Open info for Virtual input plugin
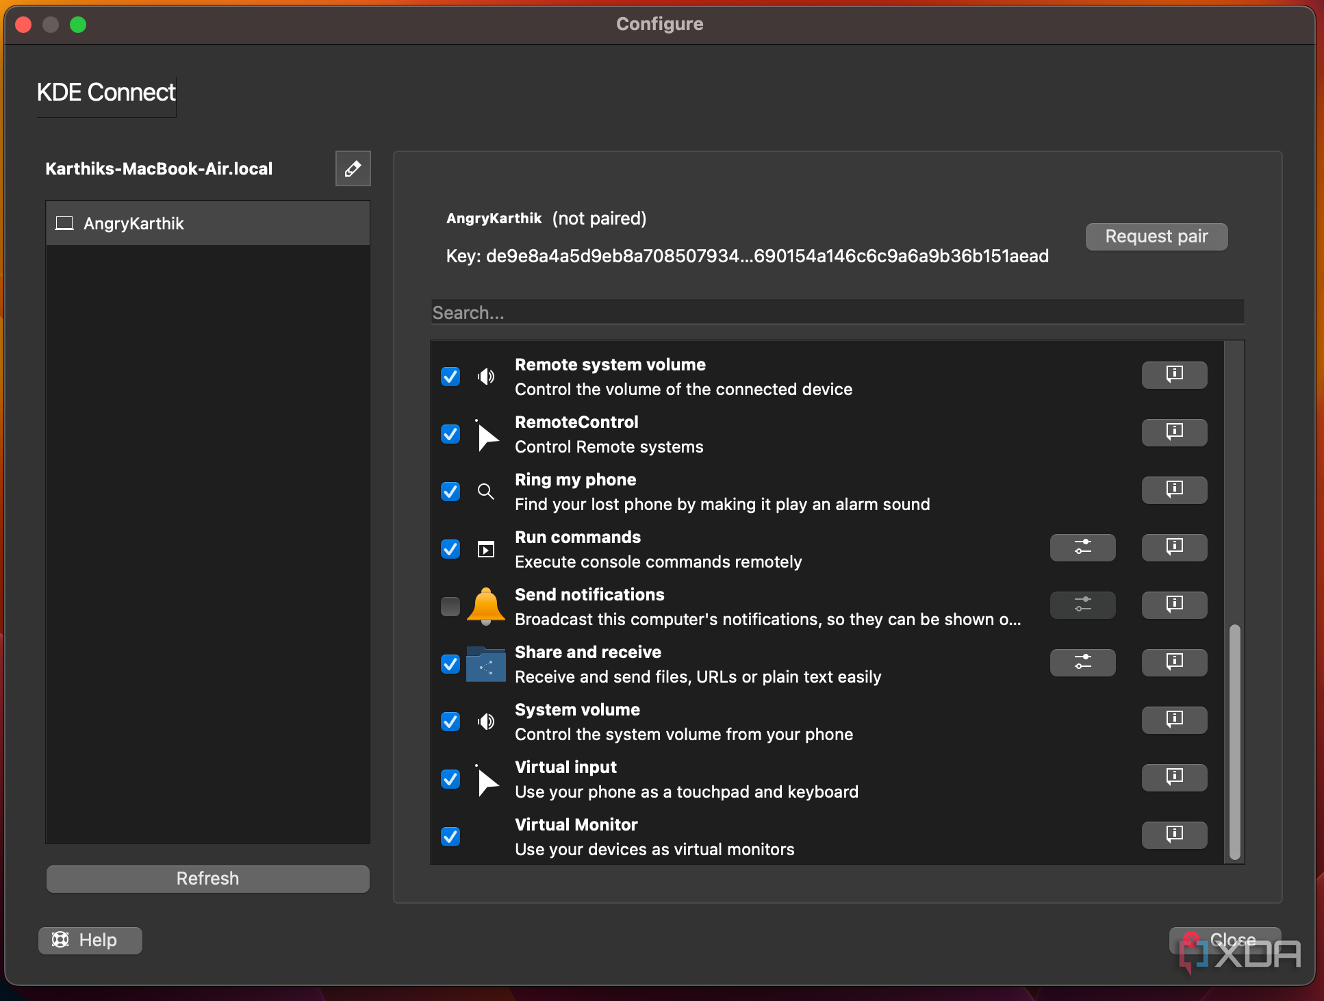This screenshot has height=1001, width=1324. (1173, 777)
